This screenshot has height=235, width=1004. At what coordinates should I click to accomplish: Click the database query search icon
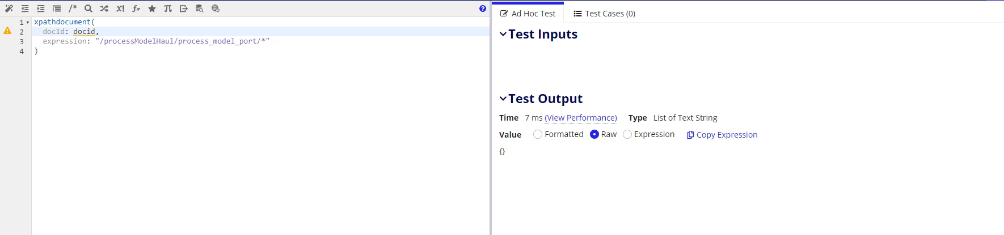click(x=200, y=8)
